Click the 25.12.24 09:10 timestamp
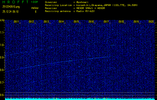The image size is (157, 100). click(x=11, y=11)
